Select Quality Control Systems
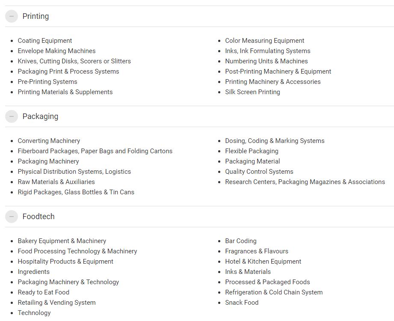Screen dimensions: 394x321 (x=259, y=172)
